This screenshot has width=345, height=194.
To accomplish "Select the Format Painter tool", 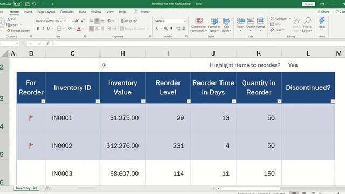I will click(x=18, y=31).
